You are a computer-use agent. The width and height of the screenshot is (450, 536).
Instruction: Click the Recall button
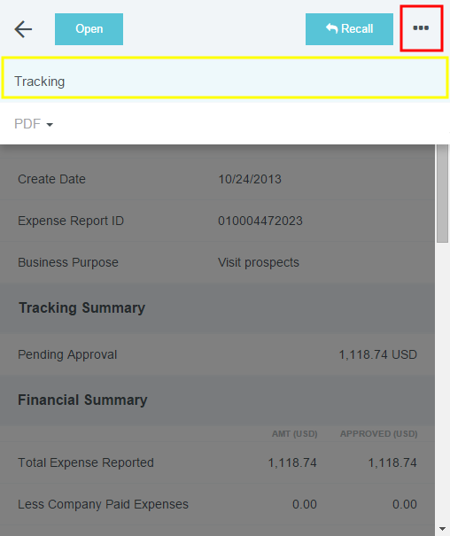pyautogui.click(x=349, y=29)
